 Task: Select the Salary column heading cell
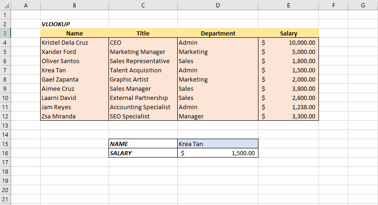point(288,33)
